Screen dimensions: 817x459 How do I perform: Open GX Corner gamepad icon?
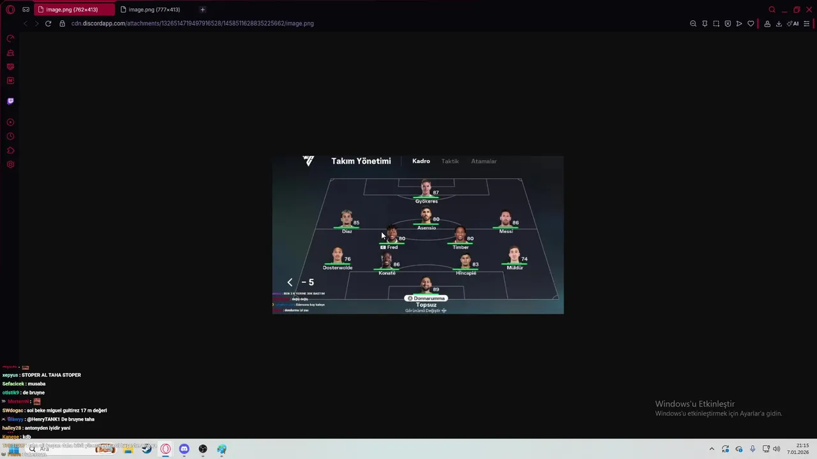(26, 10)
